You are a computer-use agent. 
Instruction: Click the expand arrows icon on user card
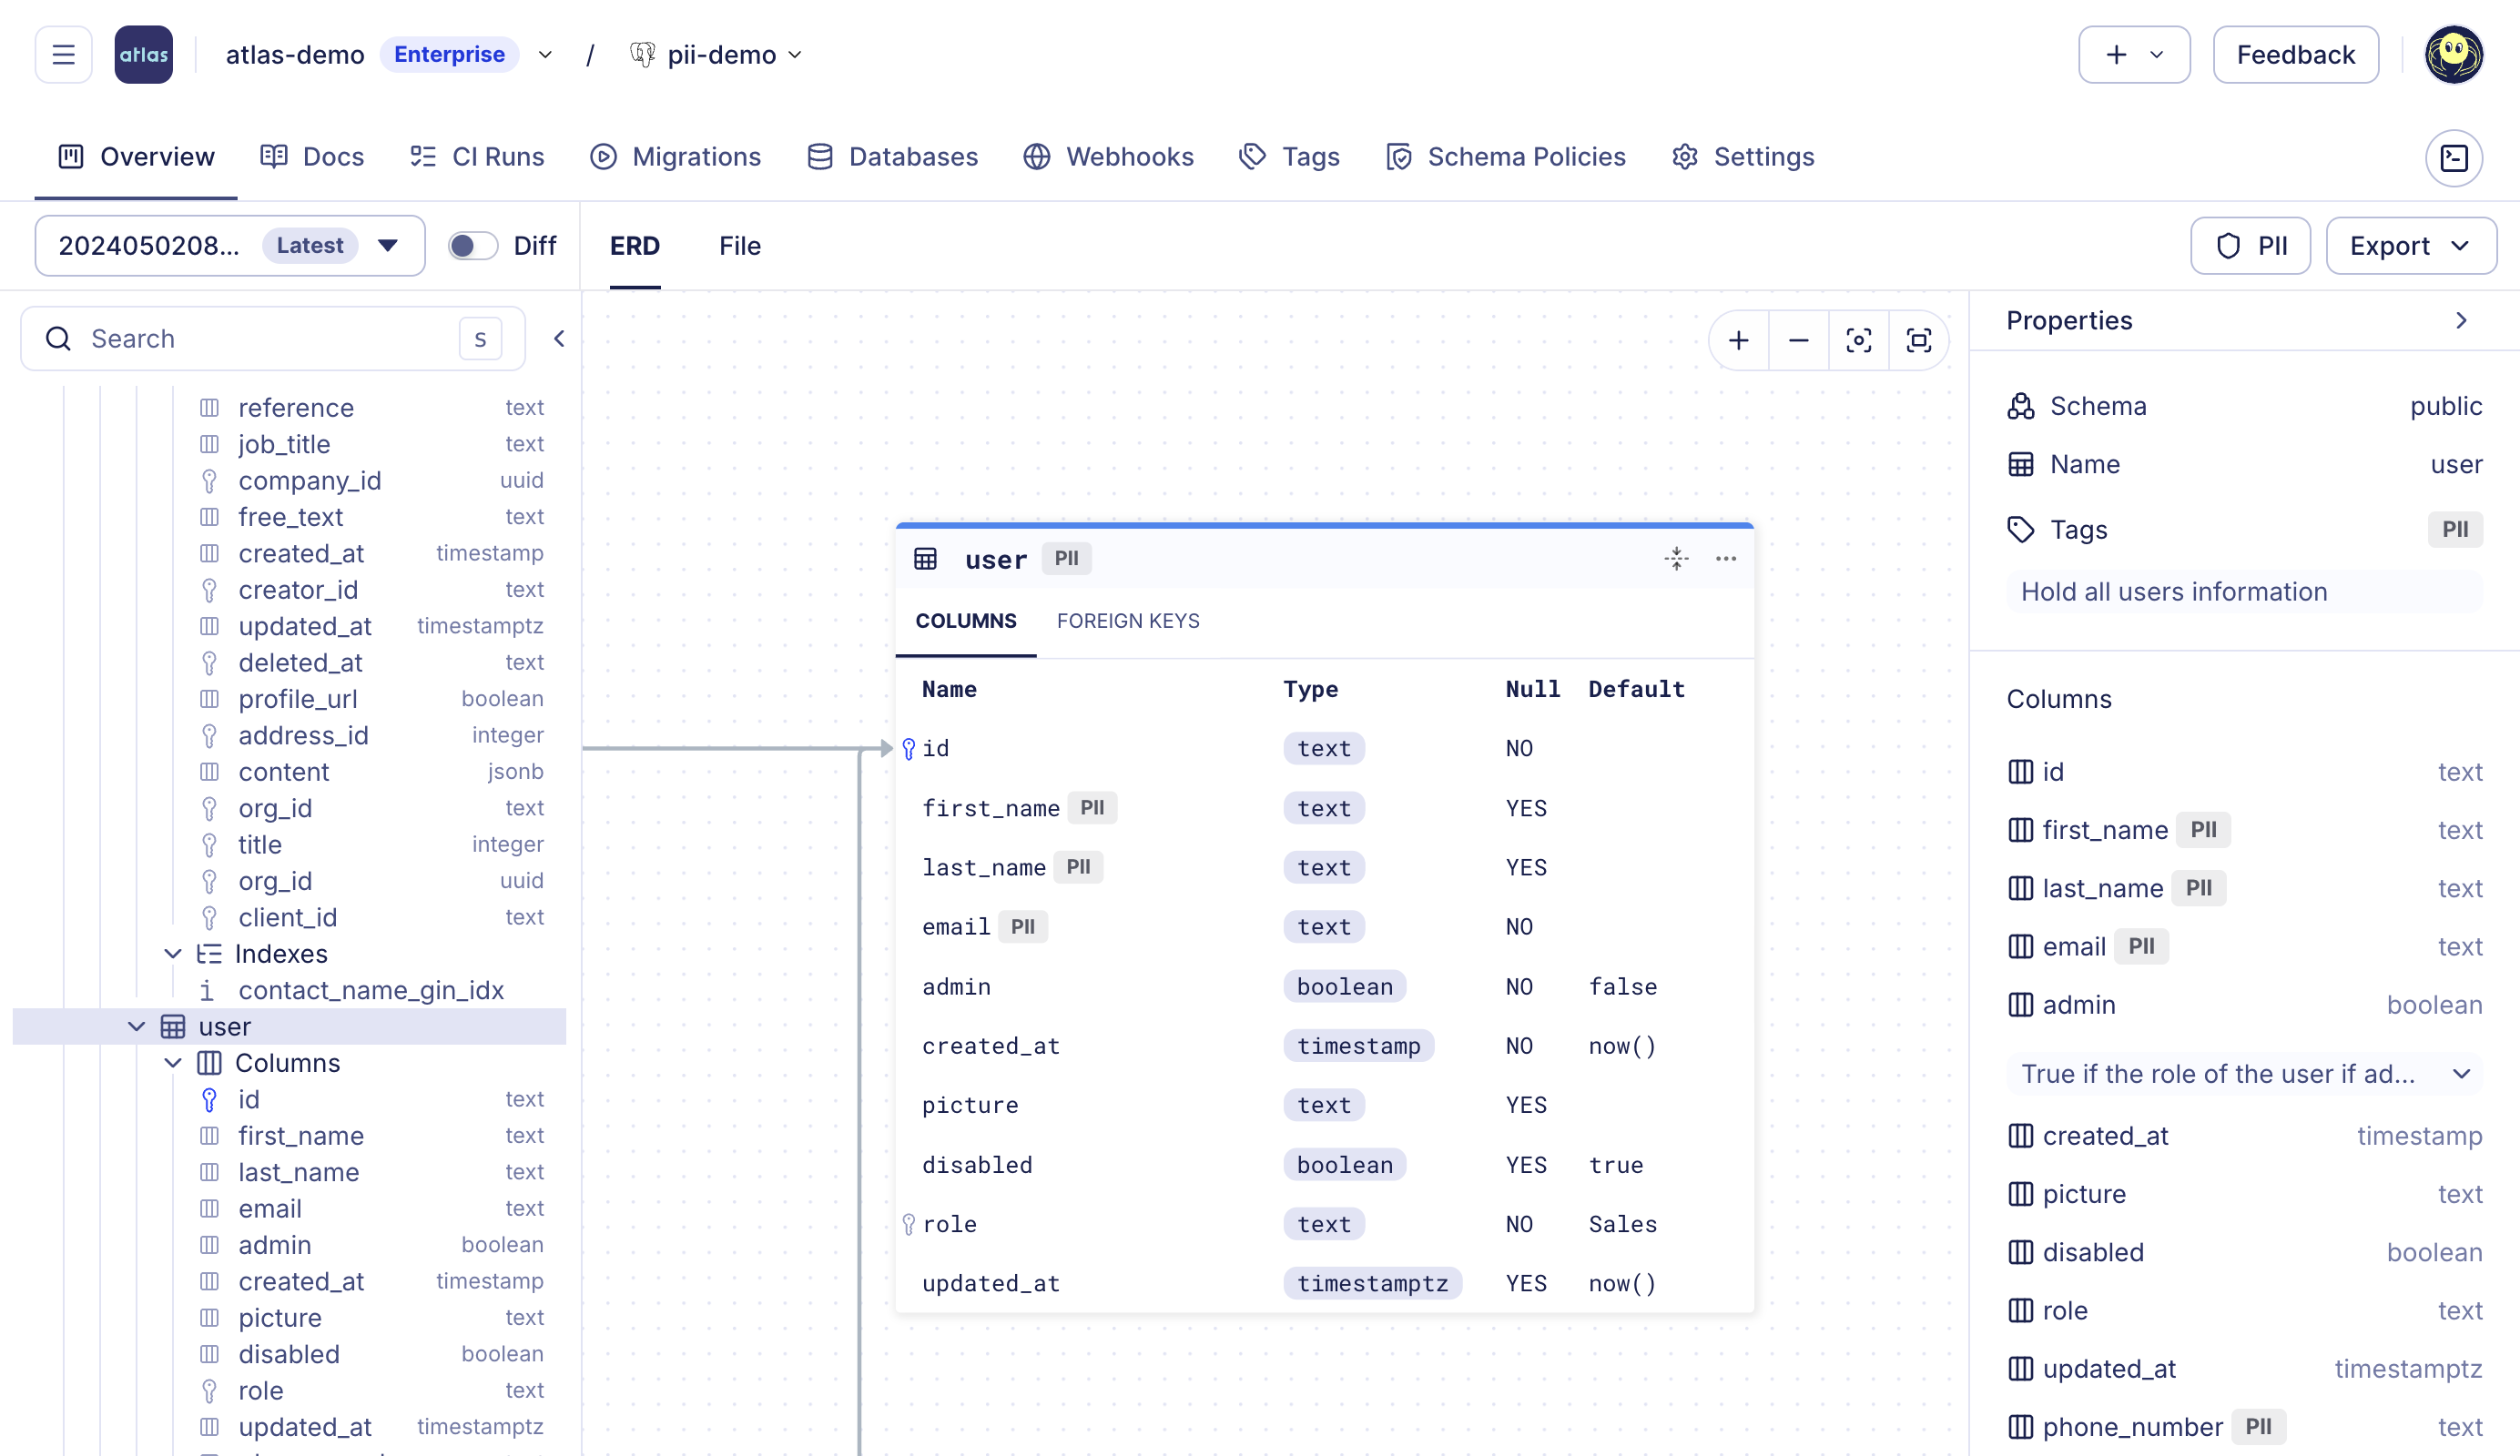(1677, 559)
